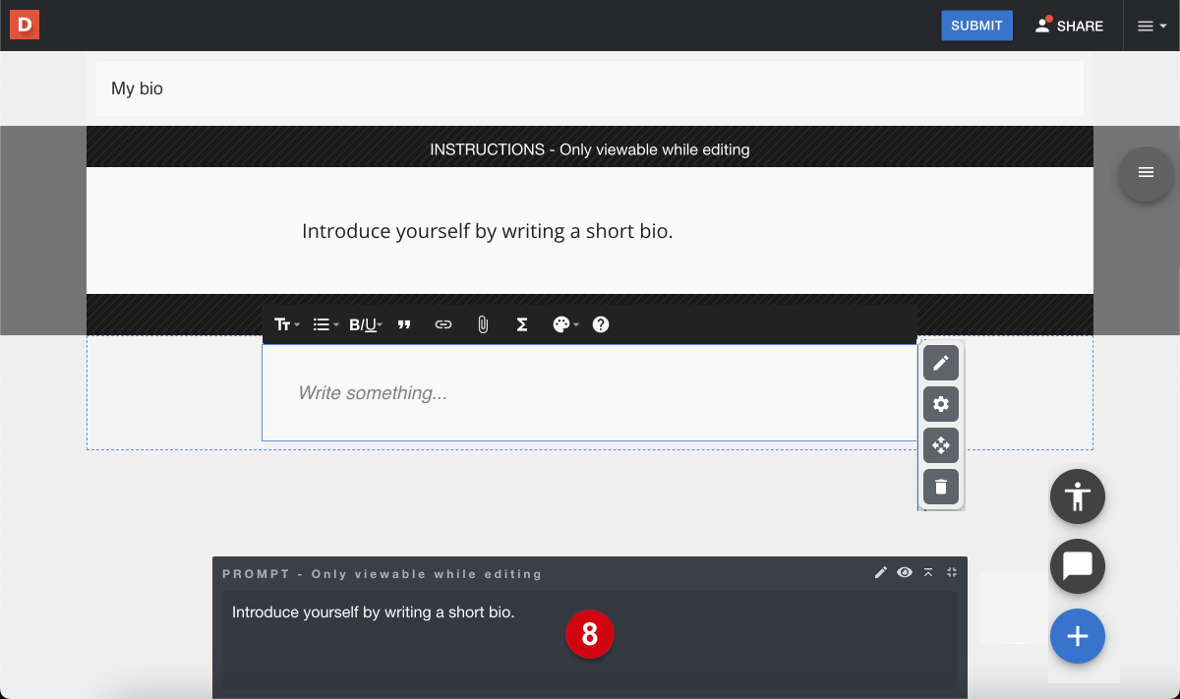Open the round floating menu button at right
Viewport: 1180px width, 699px height.
click(x=1146, y=173)
